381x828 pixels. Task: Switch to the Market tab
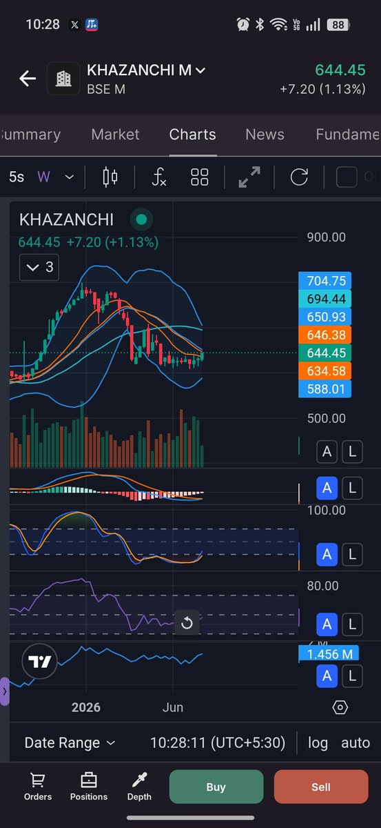coord(115,135)
